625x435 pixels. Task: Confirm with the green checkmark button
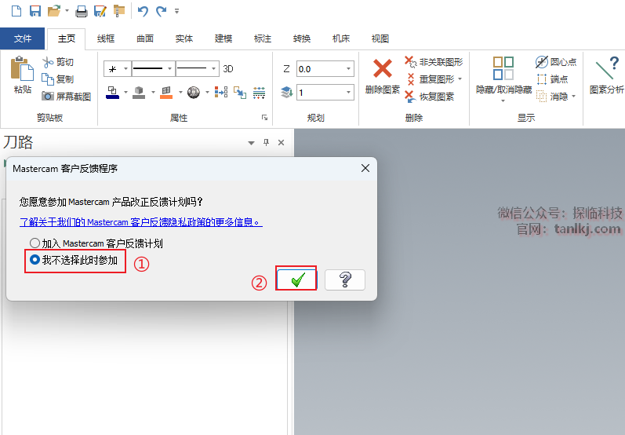(x=297, y=280)
